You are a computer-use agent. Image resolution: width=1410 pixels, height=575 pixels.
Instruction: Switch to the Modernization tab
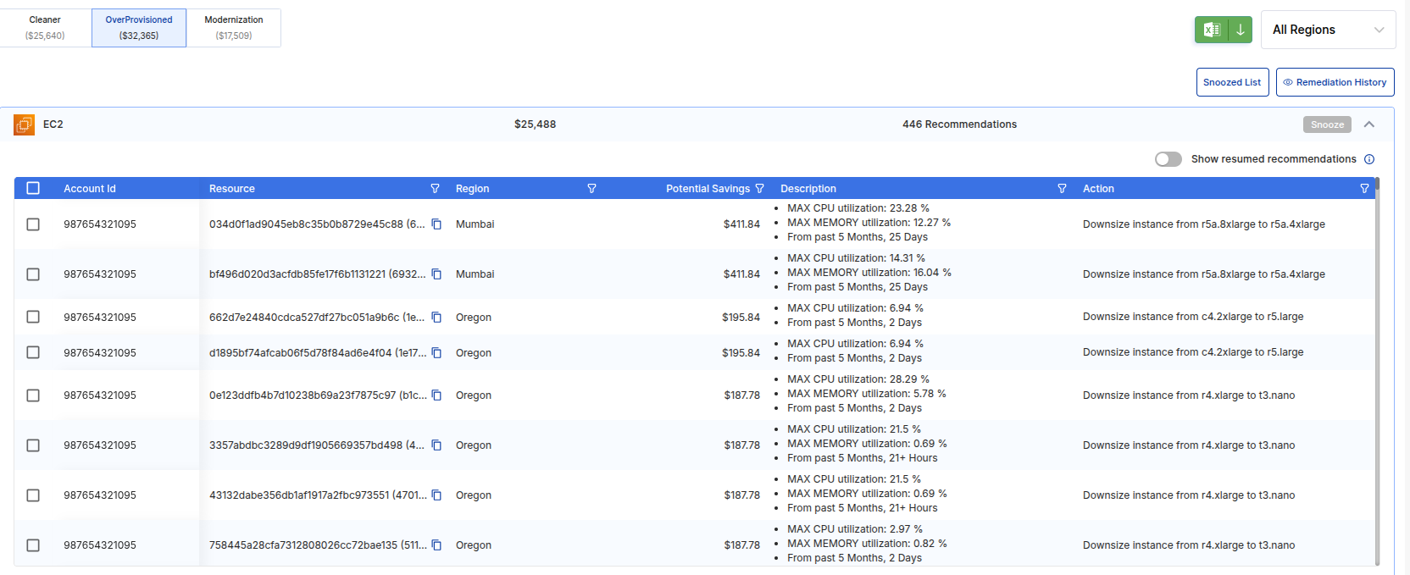pos(234,28)
